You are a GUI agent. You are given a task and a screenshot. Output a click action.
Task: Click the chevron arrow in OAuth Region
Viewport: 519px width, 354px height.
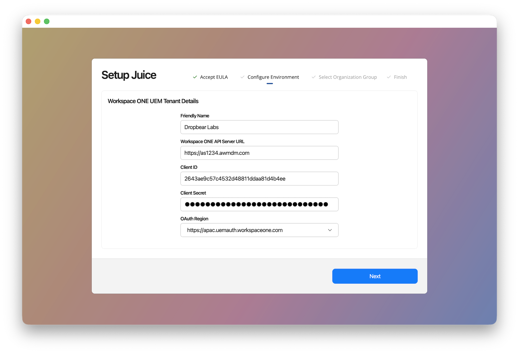point(330,230)
